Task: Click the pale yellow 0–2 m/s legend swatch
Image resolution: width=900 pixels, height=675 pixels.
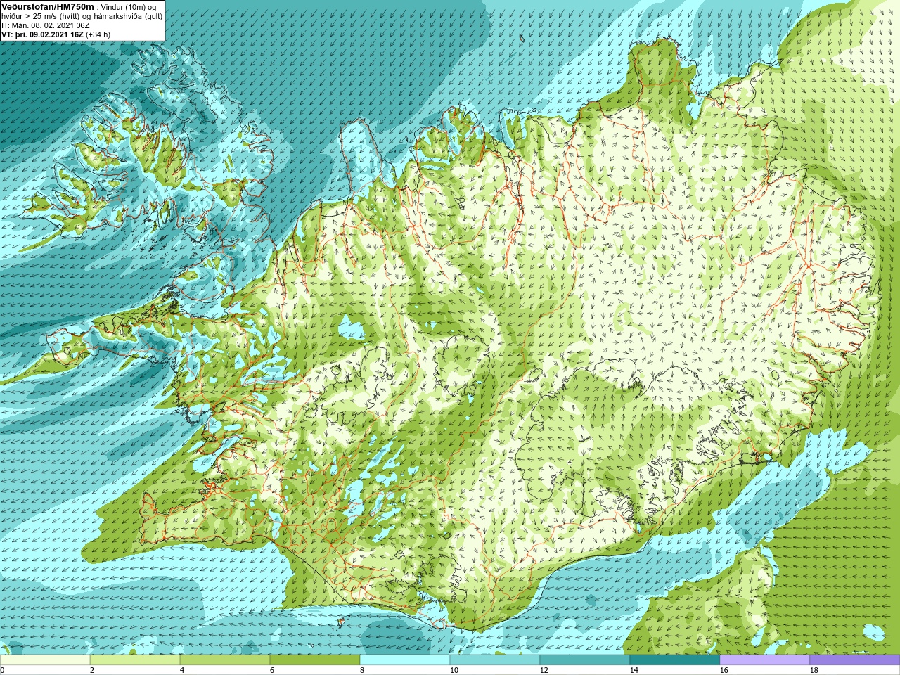Action: coord(45,660)
